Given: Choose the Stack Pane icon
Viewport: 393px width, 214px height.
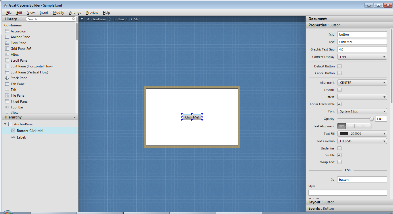Looking at the screenshot, I should click(x=7, y=78).
